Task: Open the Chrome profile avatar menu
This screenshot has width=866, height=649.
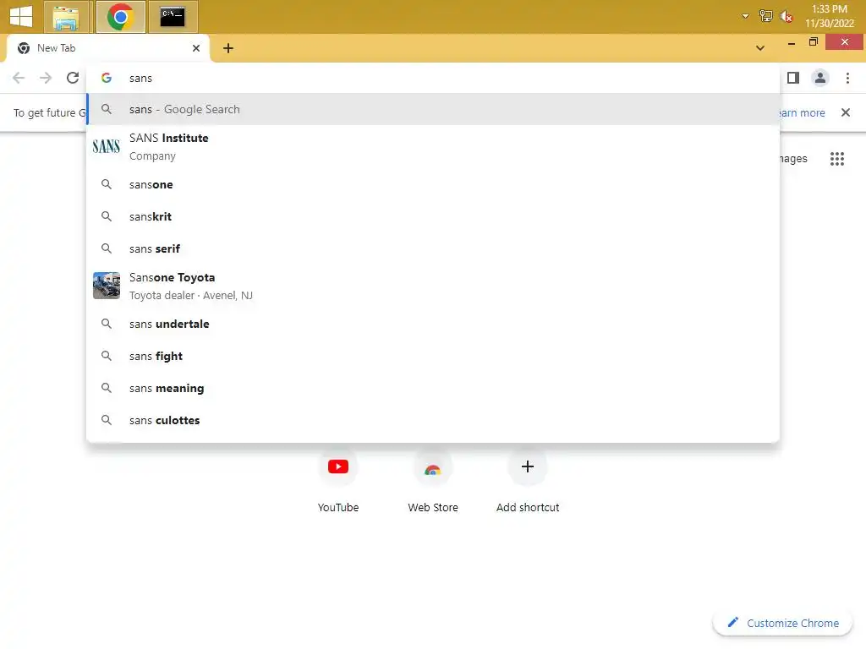Action: (820, 78)
